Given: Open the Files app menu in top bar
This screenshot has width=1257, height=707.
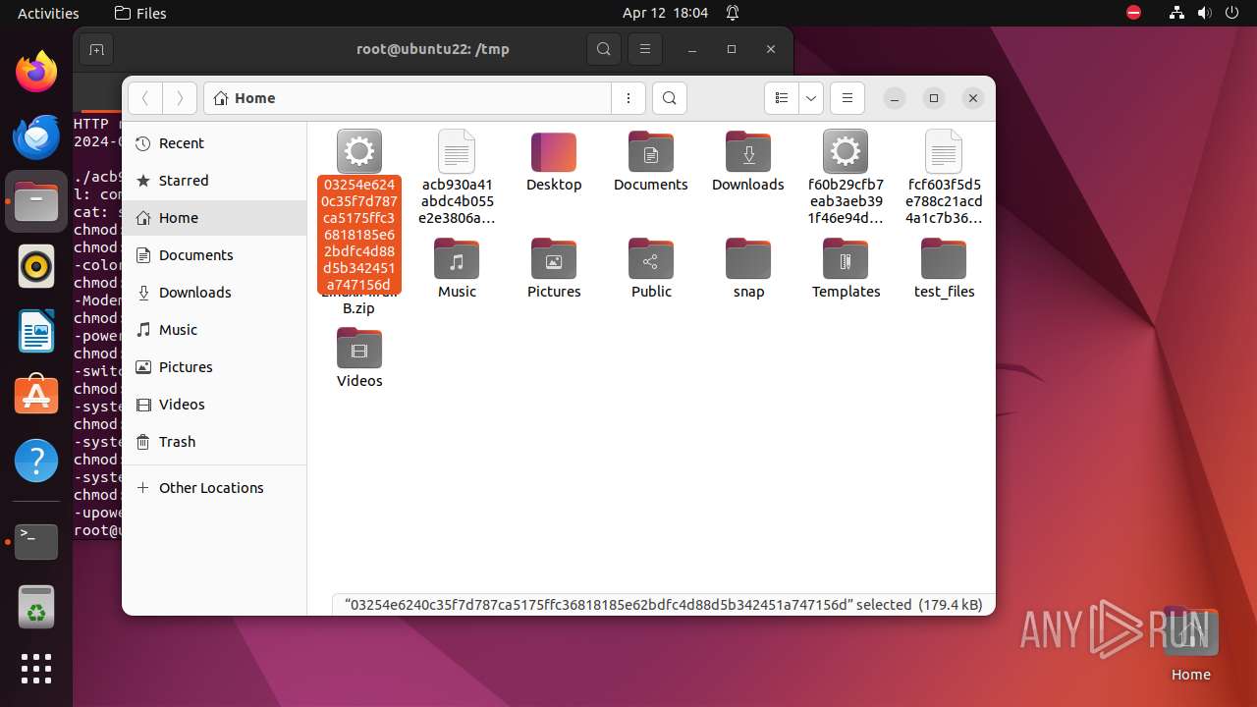Looking at the screenshot, I should (140, 13).
